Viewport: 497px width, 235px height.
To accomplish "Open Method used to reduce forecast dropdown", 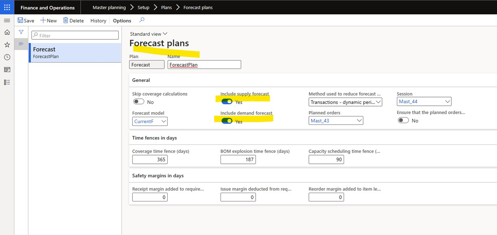I will click(345, 102).
